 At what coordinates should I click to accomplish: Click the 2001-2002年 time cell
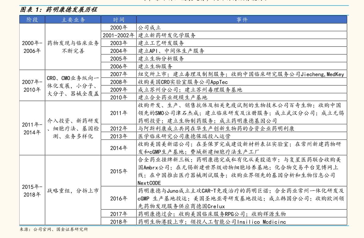pyautogui.click(x=119, y=35)
